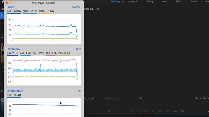Click the Temperature section heading
The height and width of the screenshot is (117, 209).
(x=15, y=91)
